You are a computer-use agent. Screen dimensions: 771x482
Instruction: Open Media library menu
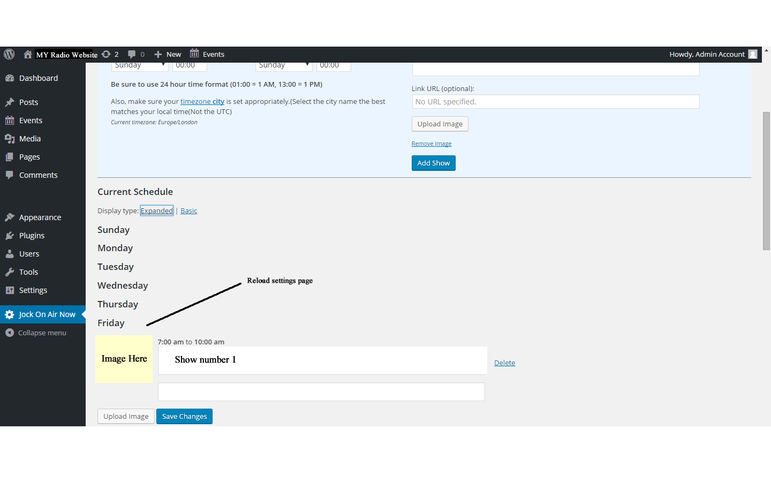coord(30,139)
